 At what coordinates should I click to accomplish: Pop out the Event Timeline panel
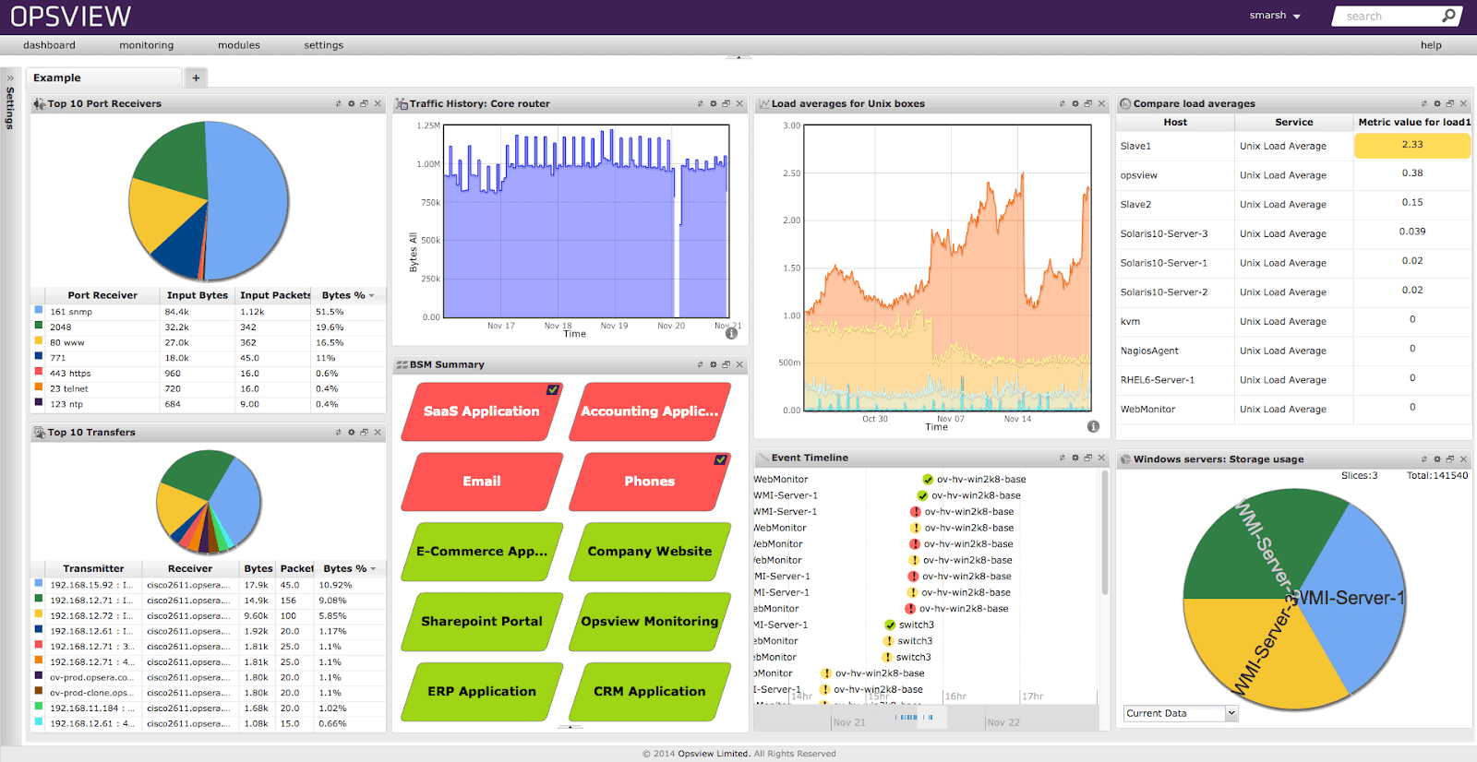[x=1087, y=458]
